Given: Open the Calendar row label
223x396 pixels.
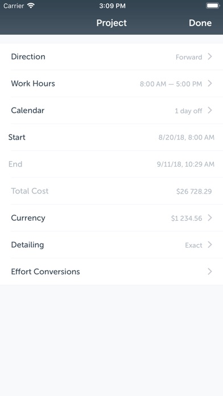Looking at the screenshot, I should click(x=27, y=110).
